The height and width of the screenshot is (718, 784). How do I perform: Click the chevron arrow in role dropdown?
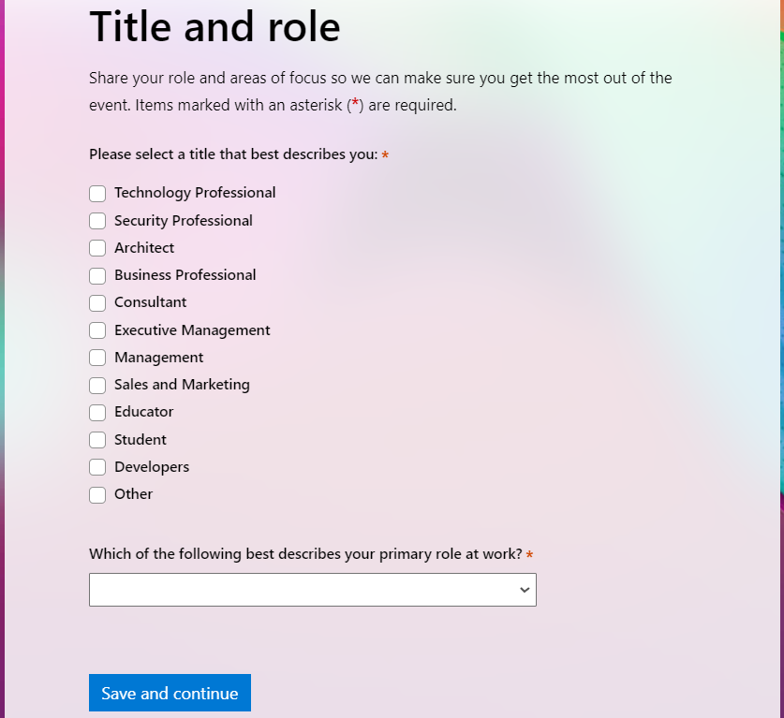[x=524, y=590]
